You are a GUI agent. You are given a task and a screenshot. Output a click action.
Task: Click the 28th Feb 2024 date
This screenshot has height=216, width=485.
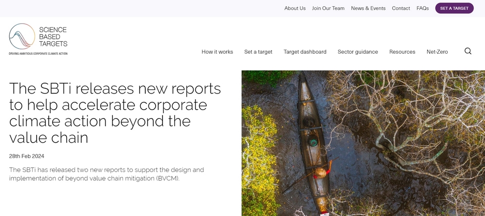coord(26,156)
